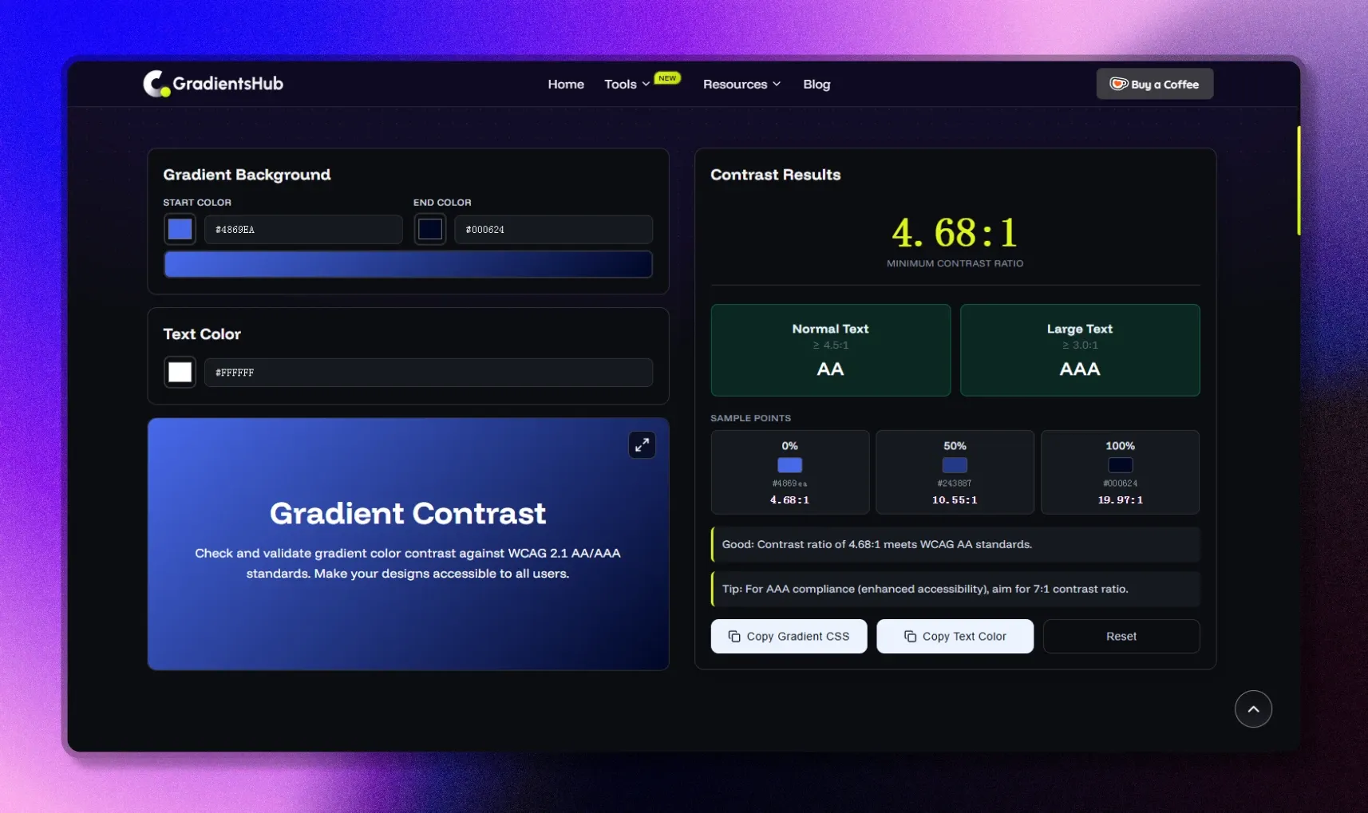Click the 10.55:1 sample ratio value
The image size is (1368, 813).
(955, 500)
